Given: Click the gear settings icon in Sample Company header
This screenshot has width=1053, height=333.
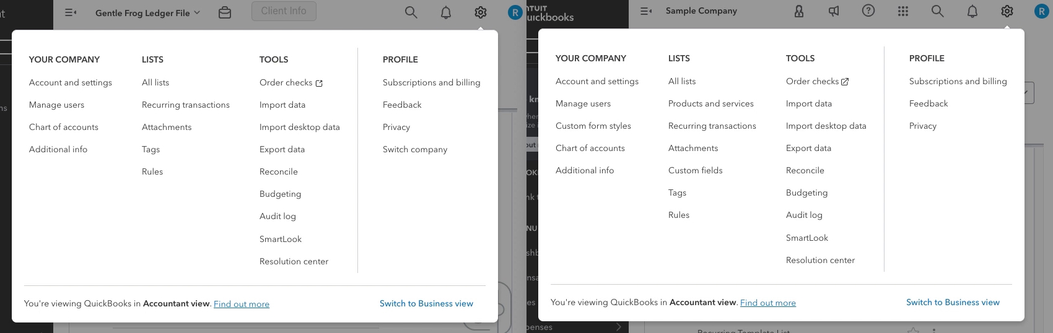Looking at the screenshot, I should (1007, 11).
